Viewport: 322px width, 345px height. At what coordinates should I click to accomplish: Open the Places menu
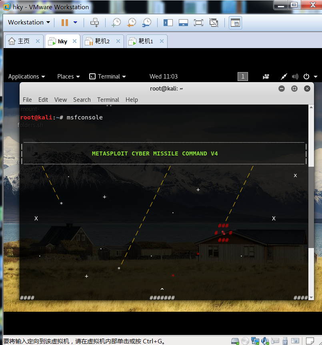click(68, 77)
